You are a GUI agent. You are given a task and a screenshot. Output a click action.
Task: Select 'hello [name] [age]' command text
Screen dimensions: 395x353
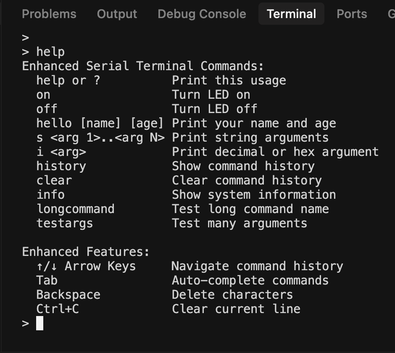coord(100,123)
